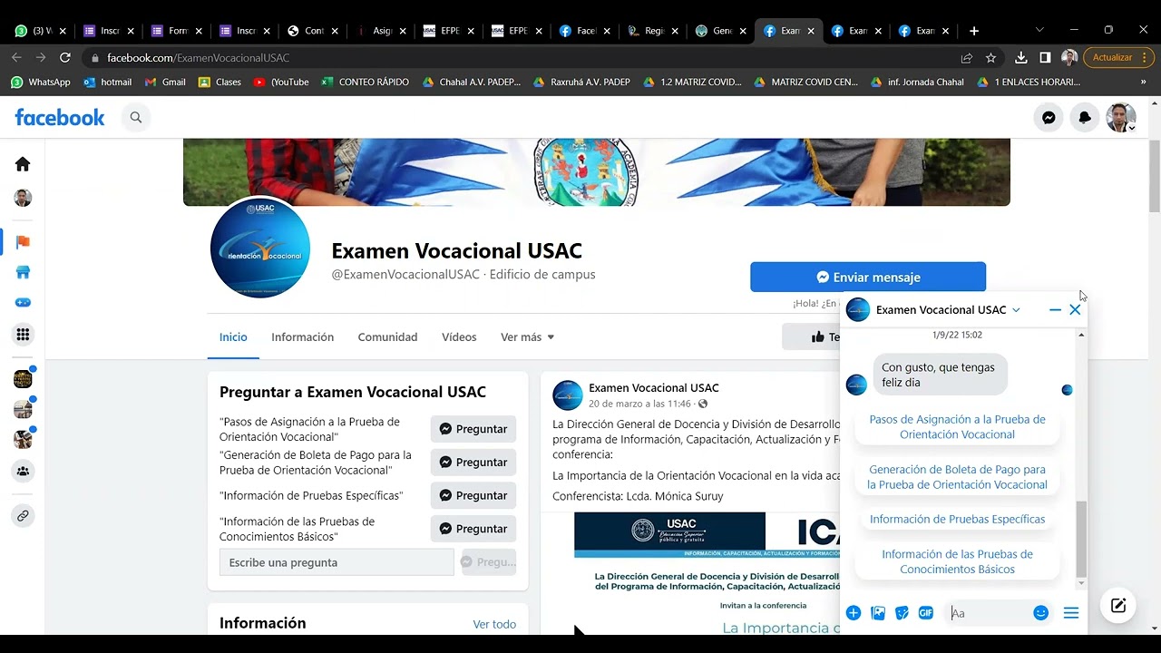
Task: Close the Examen Vocacional USAC chat
Action: point(1075,310)
